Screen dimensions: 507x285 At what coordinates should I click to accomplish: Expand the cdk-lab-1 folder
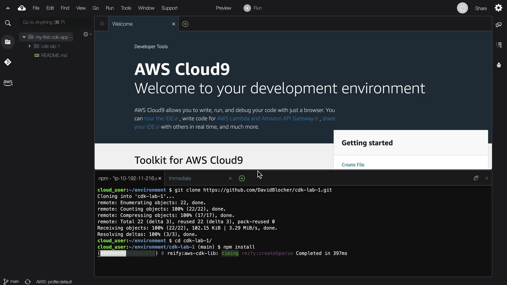coord(30,46)
